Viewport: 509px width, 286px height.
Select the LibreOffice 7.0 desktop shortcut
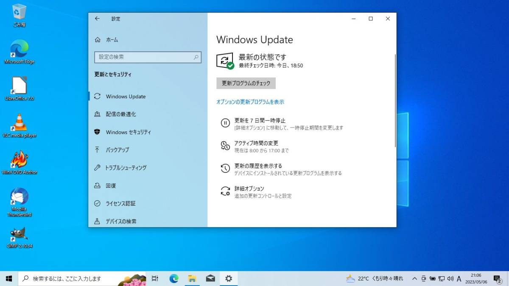[x=19, y=89]
